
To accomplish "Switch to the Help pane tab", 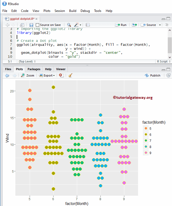I will (48, 69).
